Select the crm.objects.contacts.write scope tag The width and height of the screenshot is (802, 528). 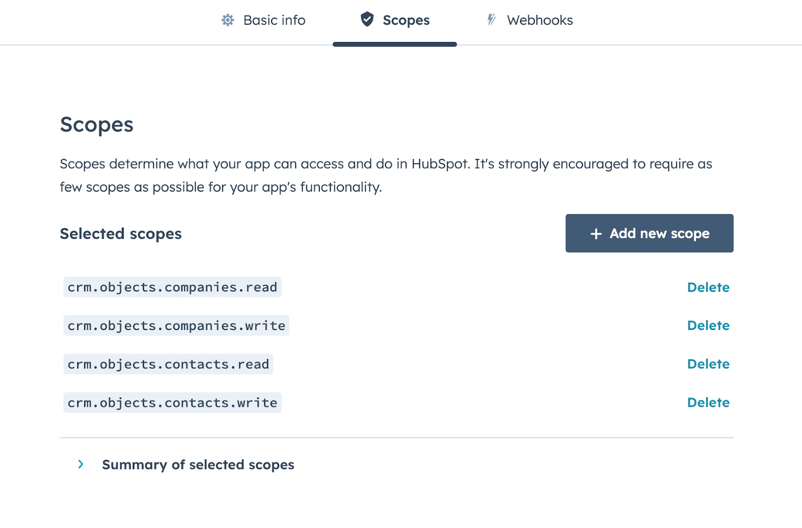tap(172, 403)
